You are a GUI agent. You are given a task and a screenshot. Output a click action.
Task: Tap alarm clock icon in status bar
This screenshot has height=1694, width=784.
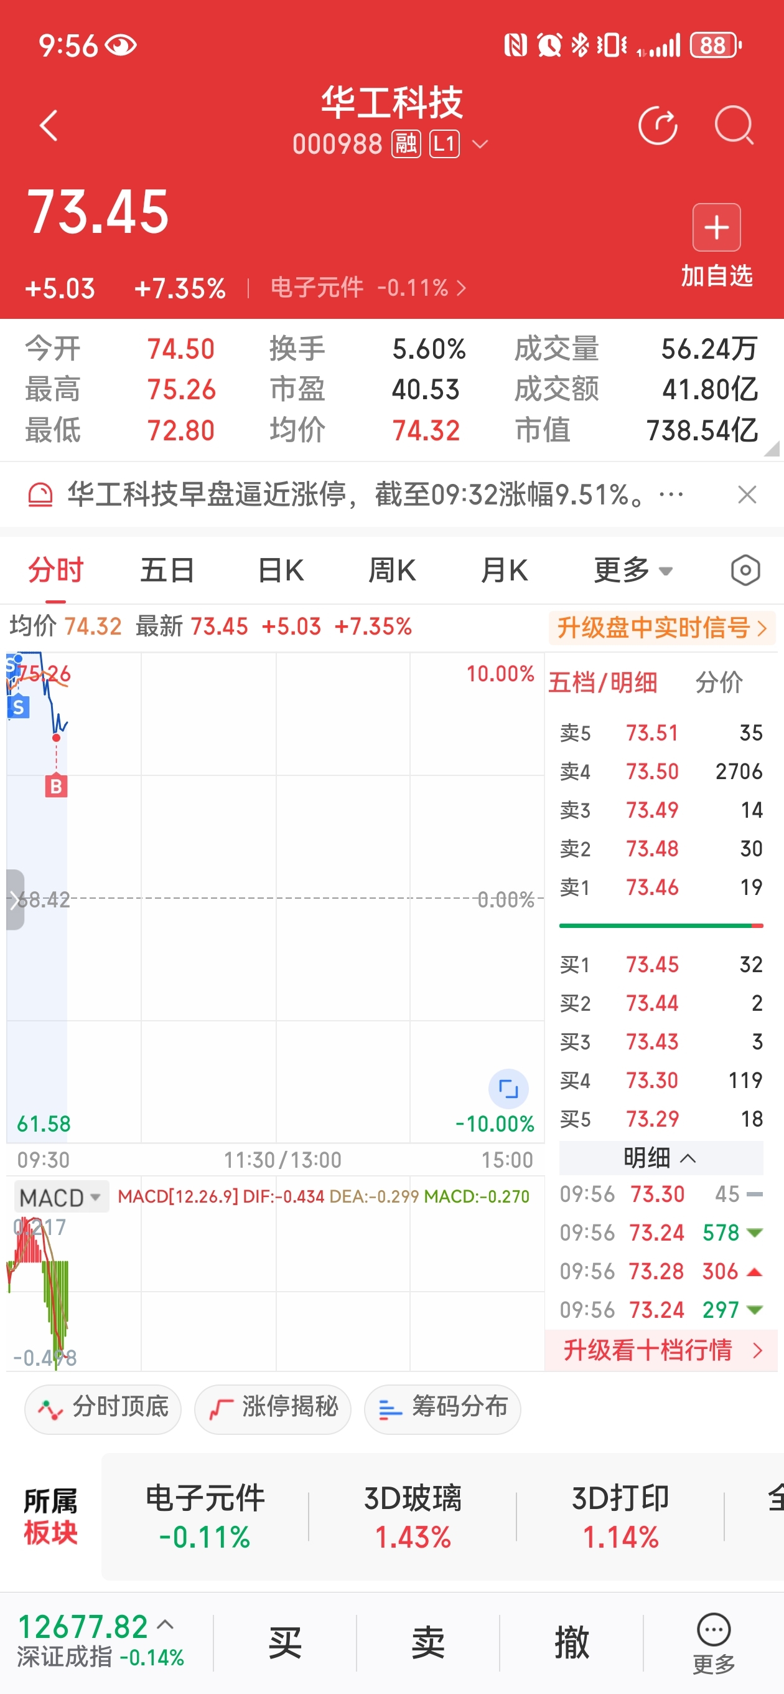[x=549, y=45]
